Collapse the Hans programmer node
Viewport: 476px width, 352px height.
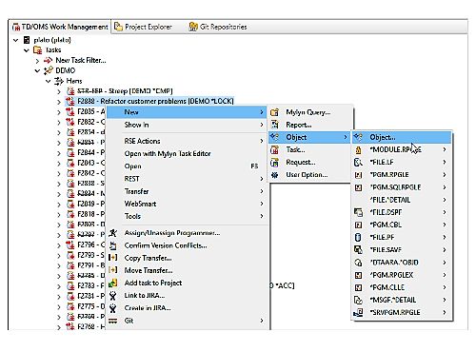(x=49, y=81)
